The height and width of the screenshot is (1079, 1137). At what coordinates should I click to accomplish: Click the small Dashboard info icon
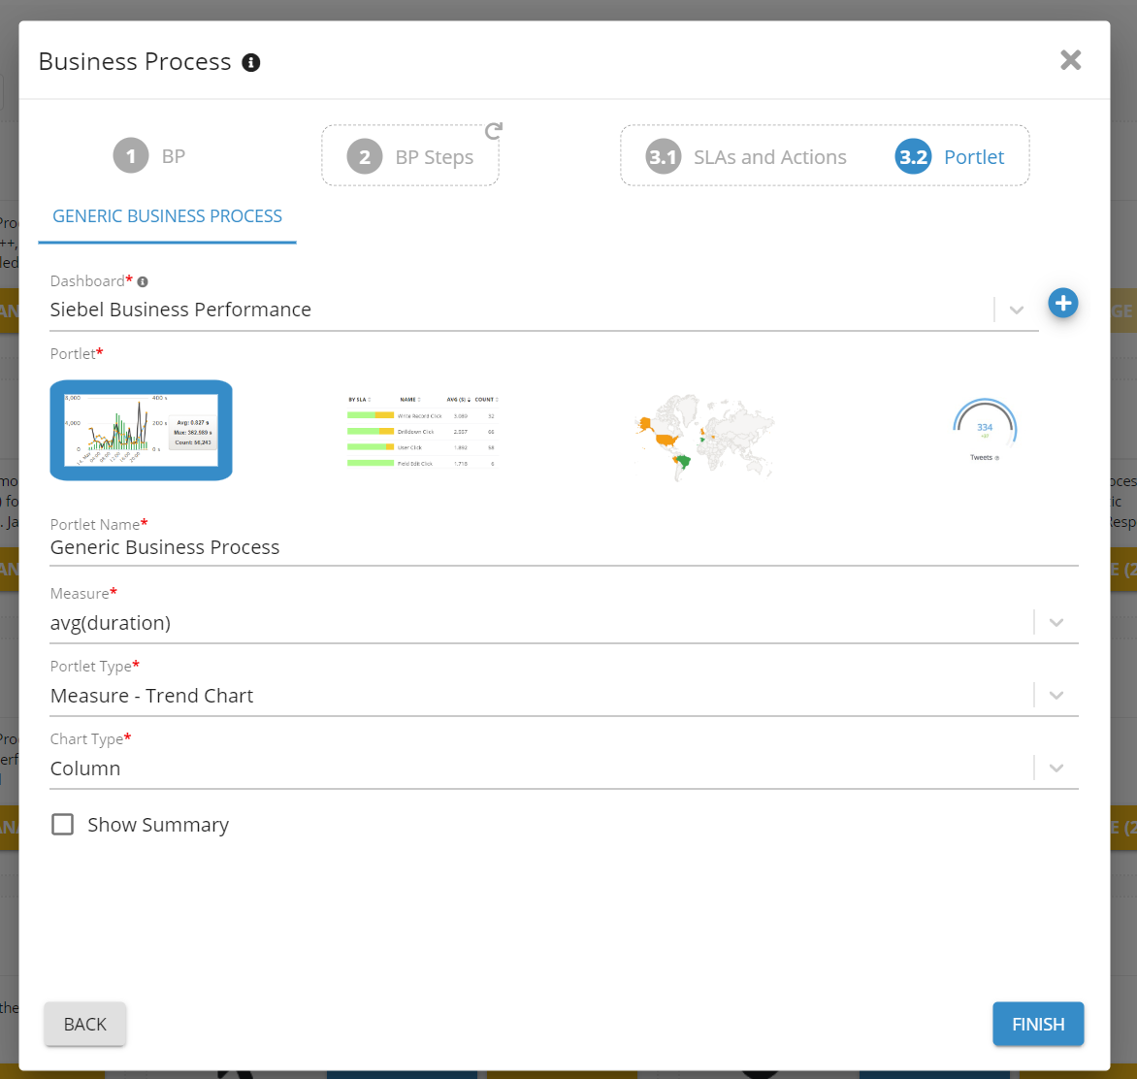tap(143, 282)
